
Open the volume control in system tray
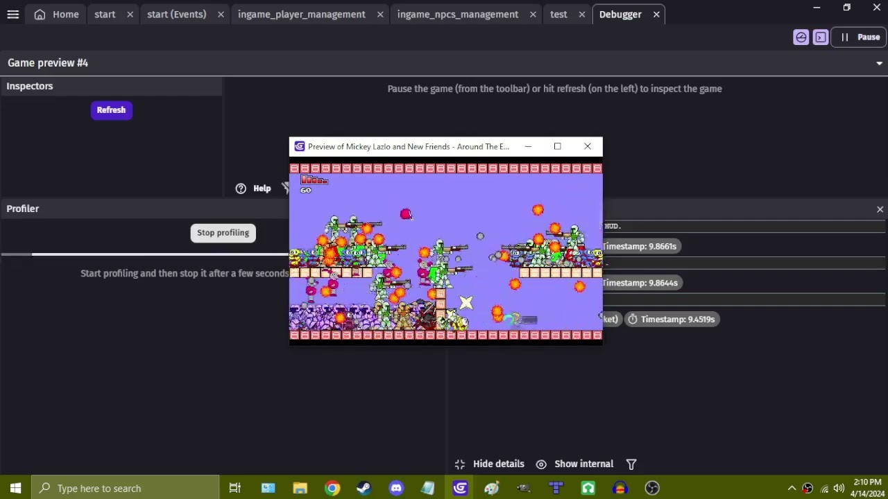point(839,488)
